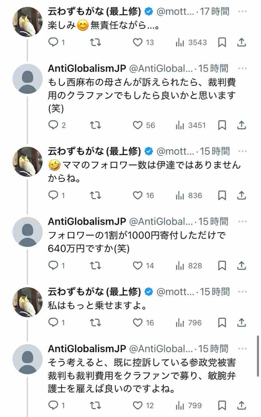Like the 私はもっと乗せますよ tweet

(138, 323)
